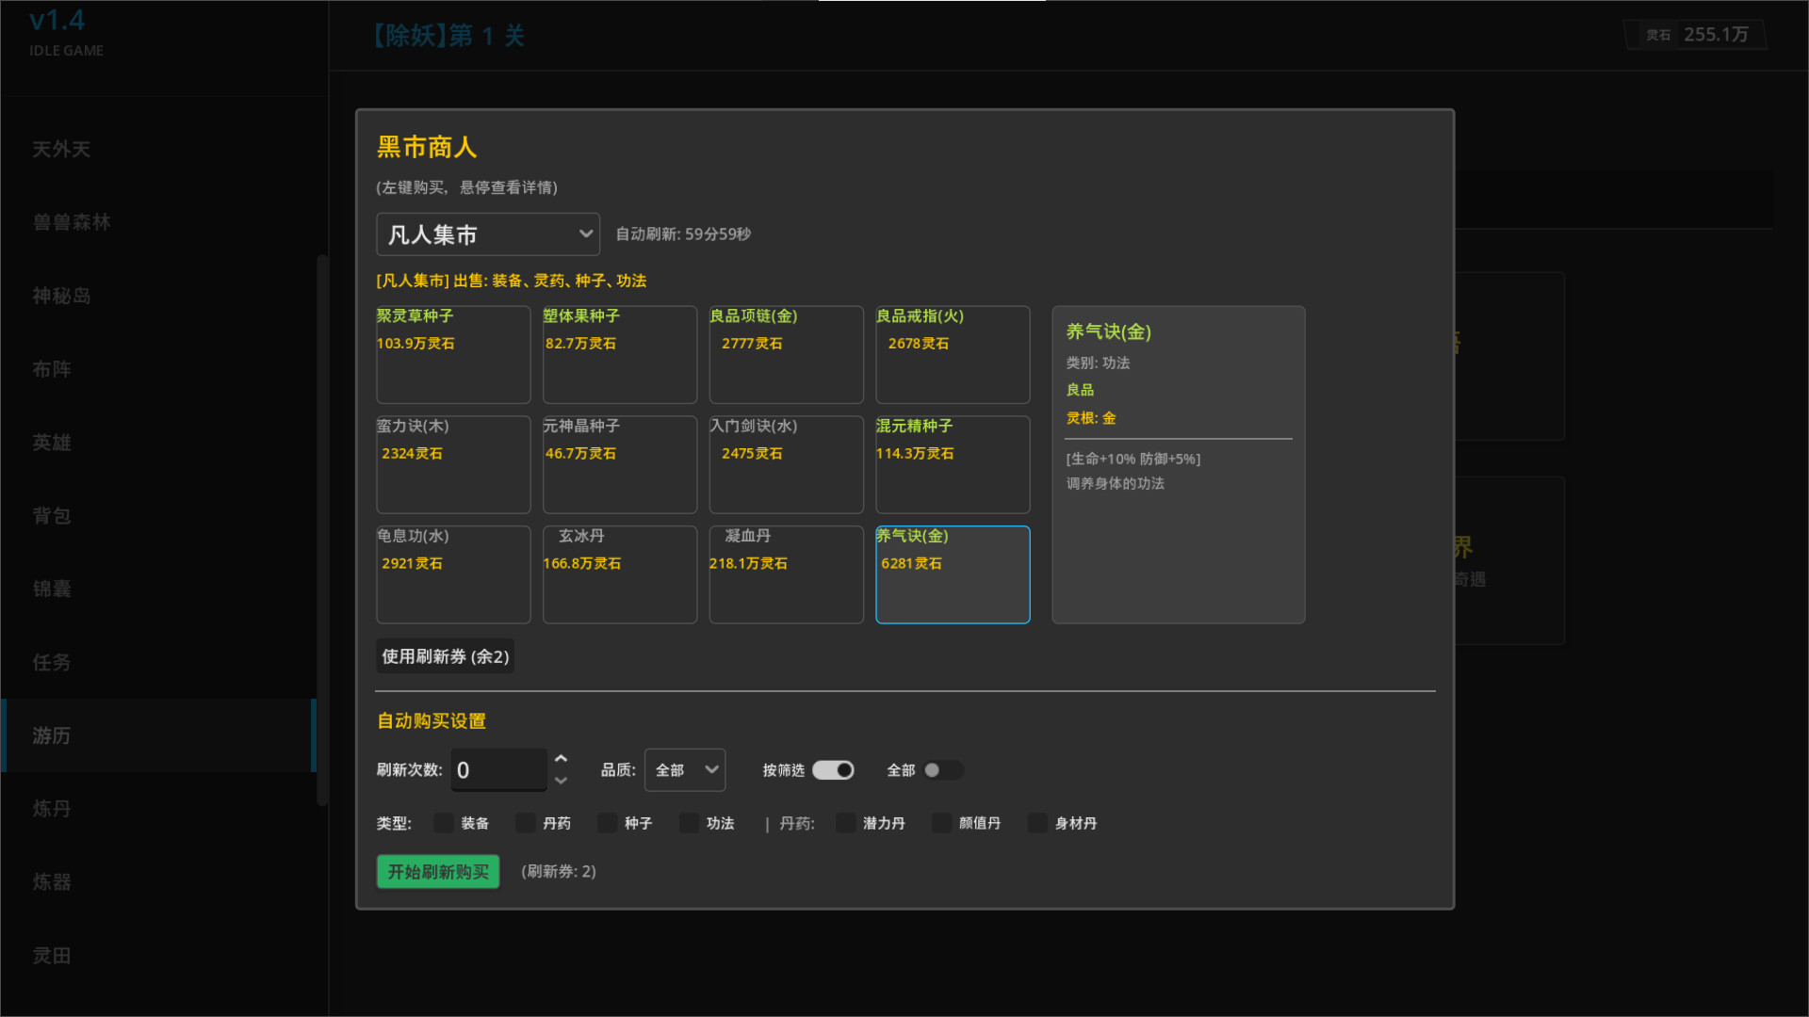1809x1017 pixels.
Task: Go to 背包 sidebar menu
Action: point(52,516)
